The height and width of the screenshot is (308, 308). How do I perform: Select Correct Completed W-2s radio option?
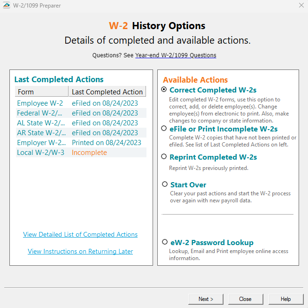pyautogui.click(x=164, y=90)
